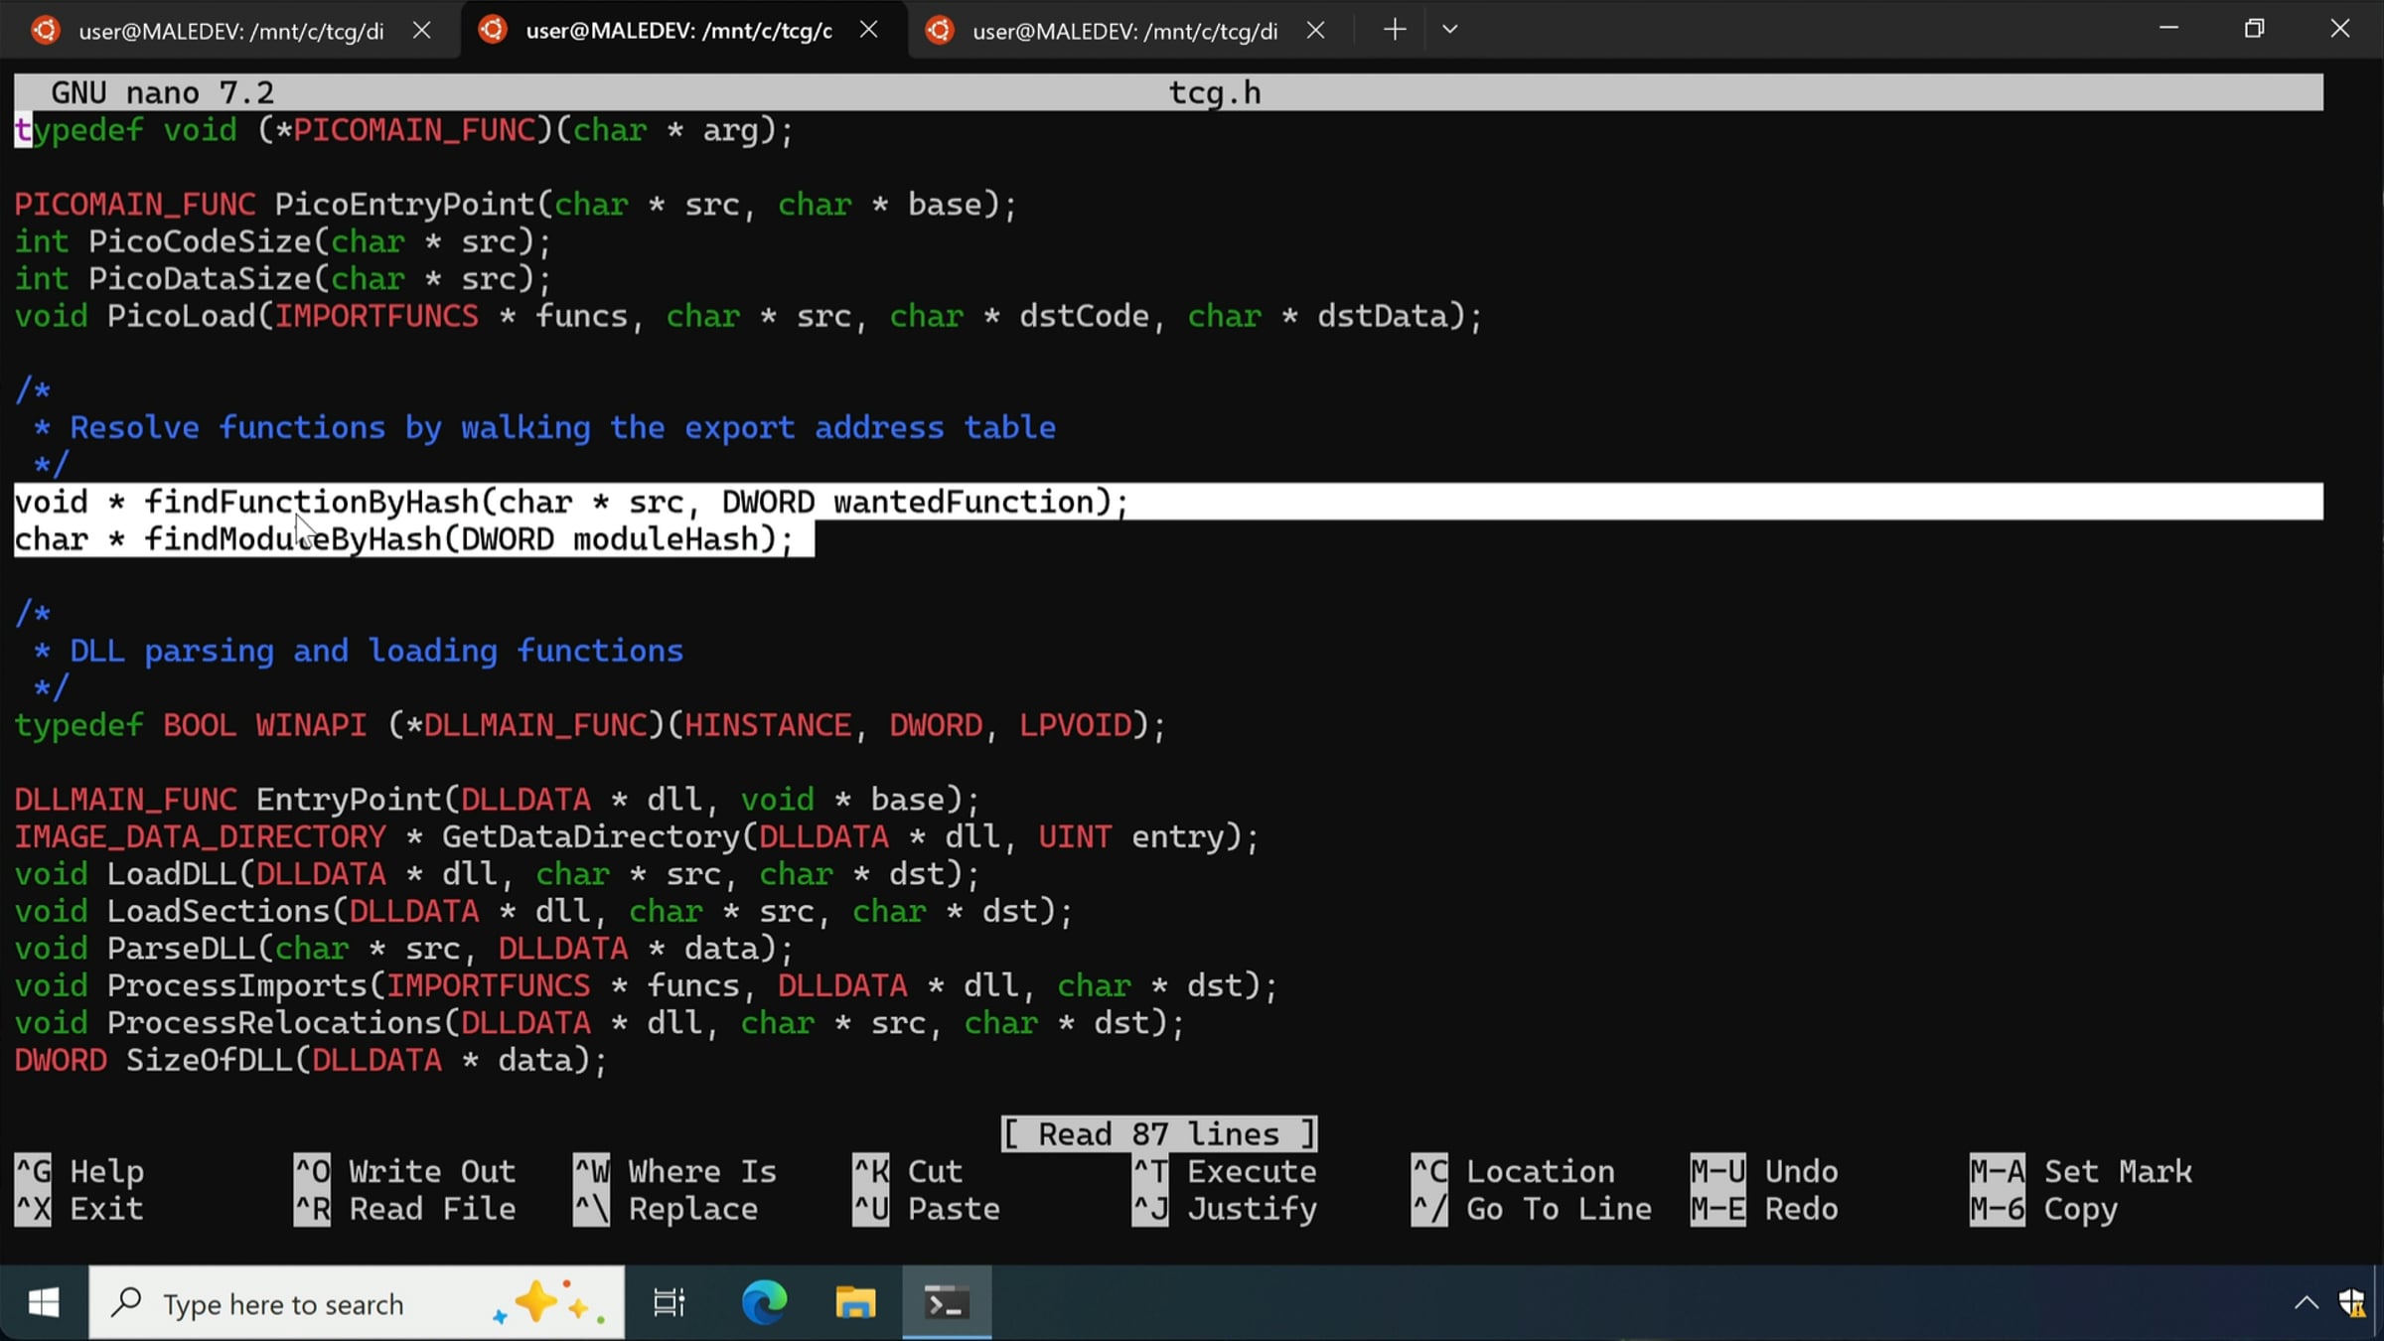Click the ^G Help shortcut
The height and width of the screenshot is (1341, 2384).
tap(79, 1171)
